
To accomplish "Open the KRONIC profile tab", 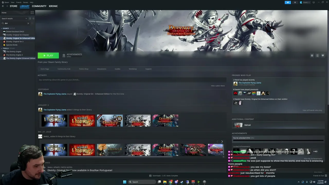I will (x=53, y=6).
